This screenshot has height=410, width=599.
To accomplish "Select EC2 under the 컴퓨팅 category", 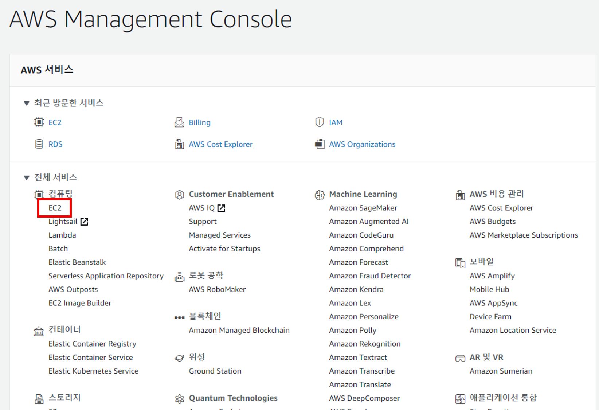I will 55,208.
